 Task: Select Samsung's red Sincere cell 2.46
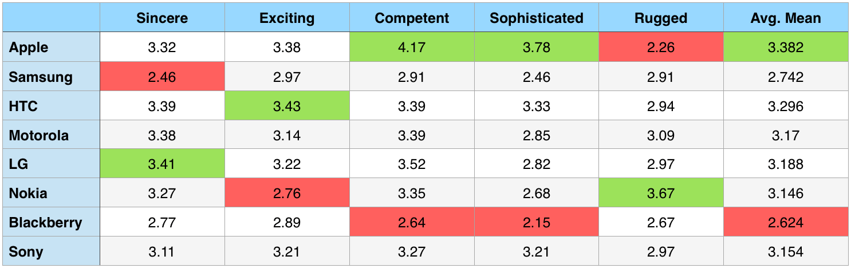[x=162, y=77]
